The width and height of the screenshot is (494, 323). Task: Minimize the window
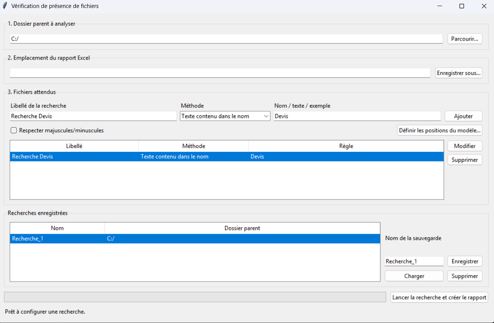tap(440, 6)
